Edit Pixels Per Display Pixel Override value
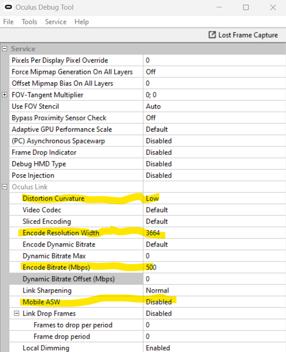Image resolution: width=286 pixels, height=352 pixels. (215, 60)
